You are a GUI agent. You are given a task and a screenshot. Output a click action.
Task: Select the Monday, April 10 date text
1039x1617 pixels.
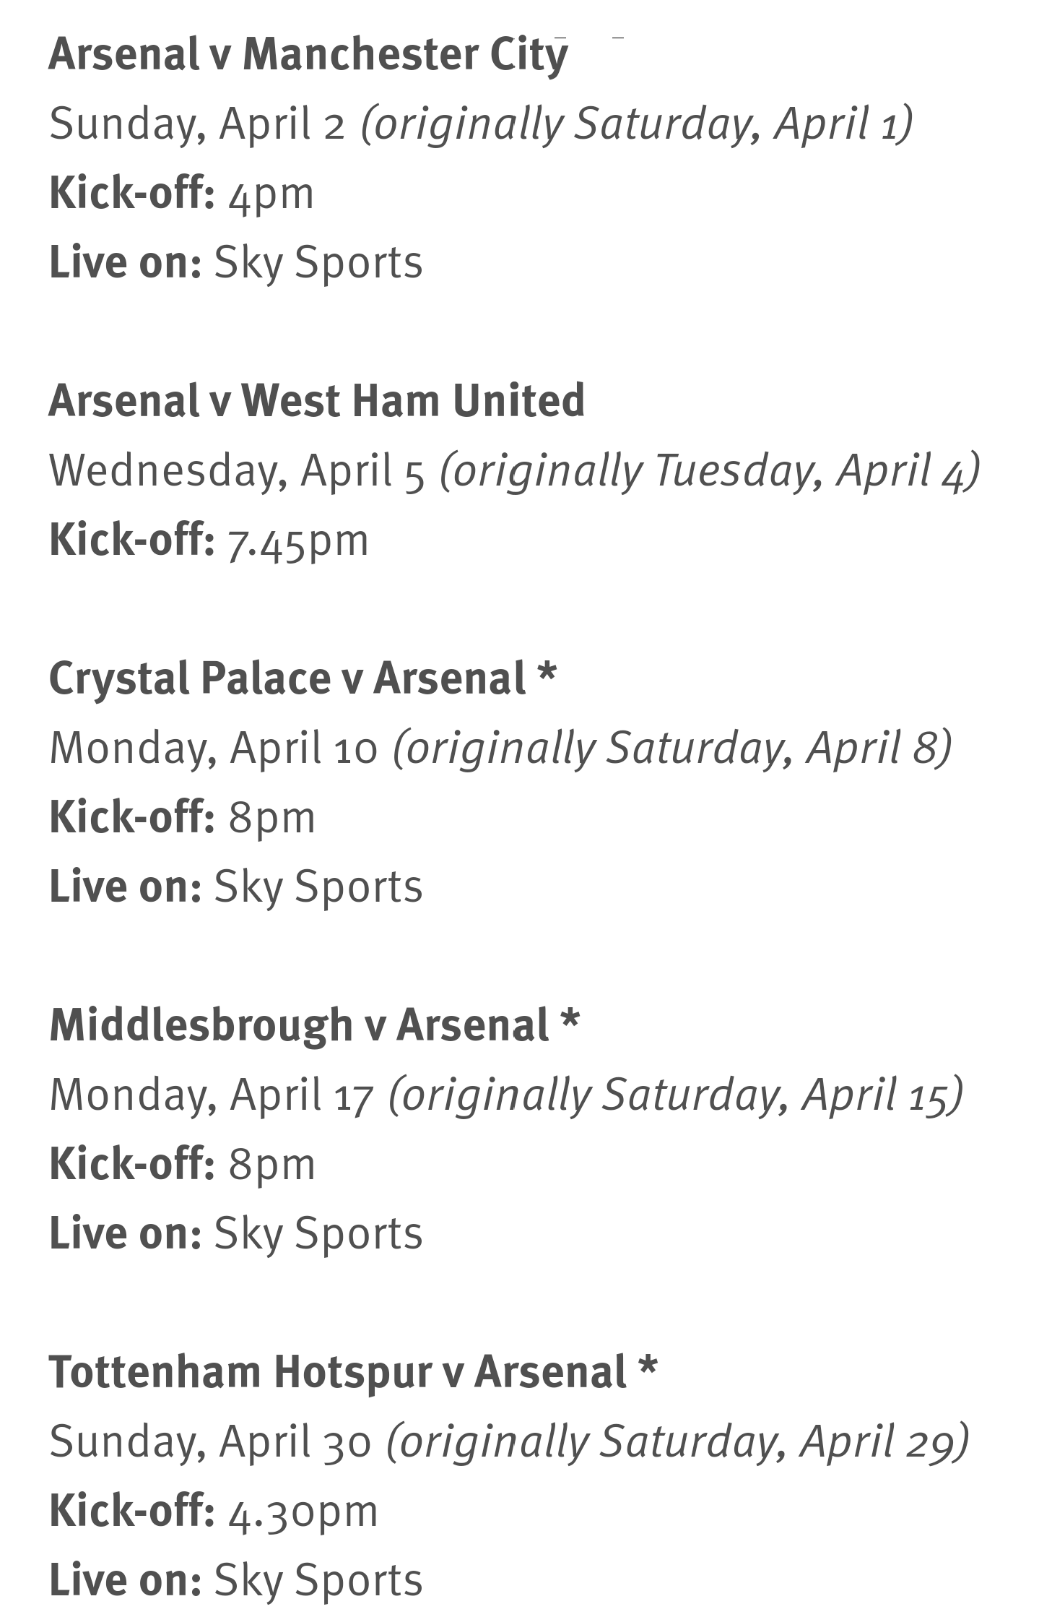pyautogui.click(x=214, y=748)
